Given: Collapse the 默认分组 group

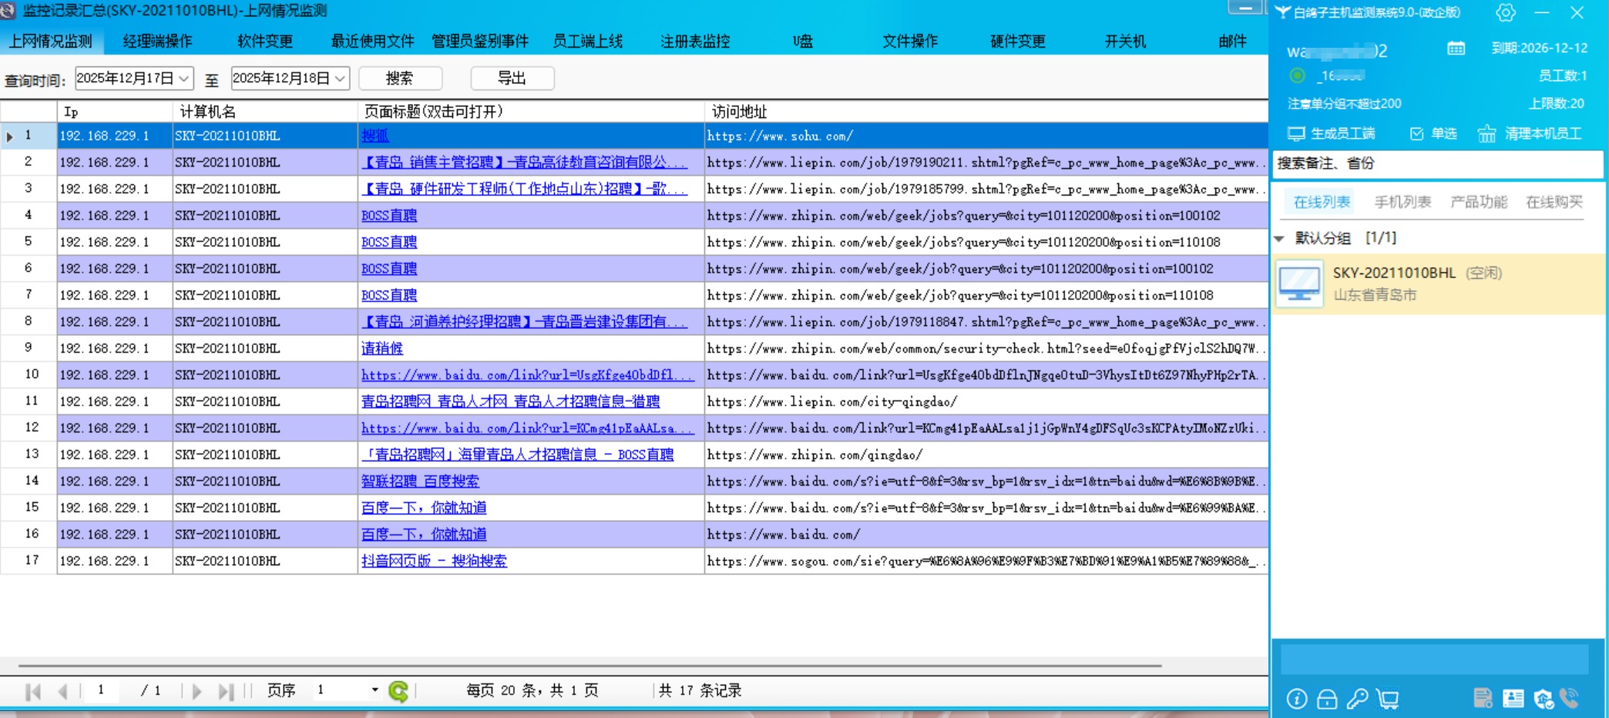Looking at the screenshot, I should click(x=1280, y=239).
